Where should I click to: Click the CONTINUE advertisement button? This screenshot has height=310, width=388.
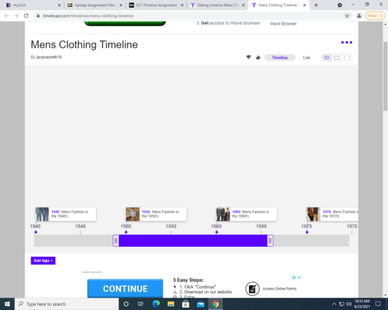click(x=125, y=288)
